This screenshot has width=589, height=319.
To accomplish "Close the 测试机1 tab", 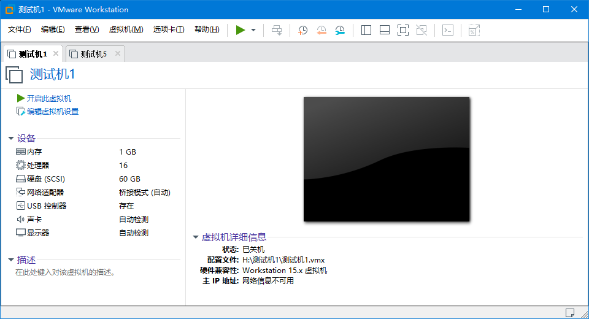I will coord(56,54).
